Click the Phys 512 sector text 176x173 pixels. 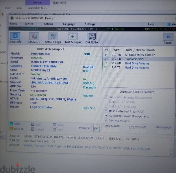pos(89,108)
